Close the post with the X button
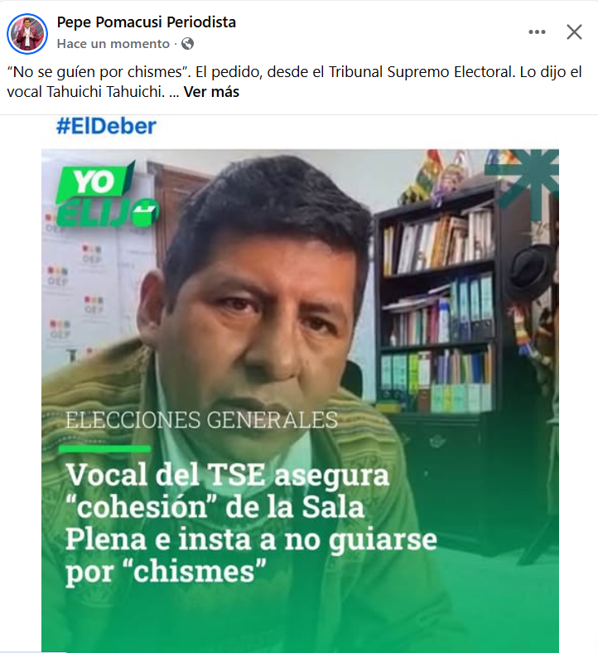The image size is (598, 653). pos(574,32)
